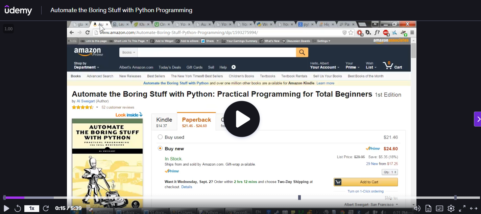Click Your Earnings Summary chart icon

click(x=224, y=41)
